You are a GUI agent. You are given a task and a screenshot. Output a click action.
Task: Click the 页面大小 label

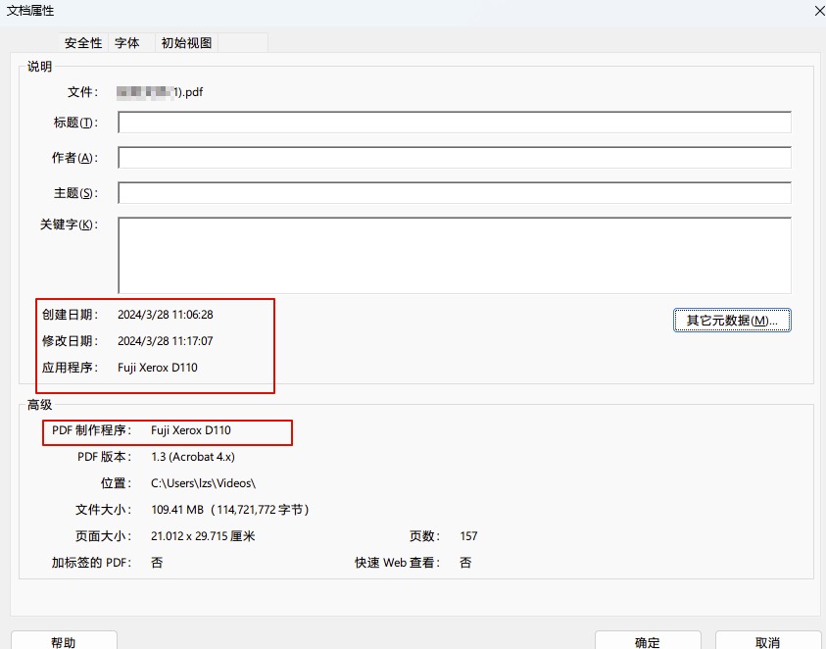[103, 536]
